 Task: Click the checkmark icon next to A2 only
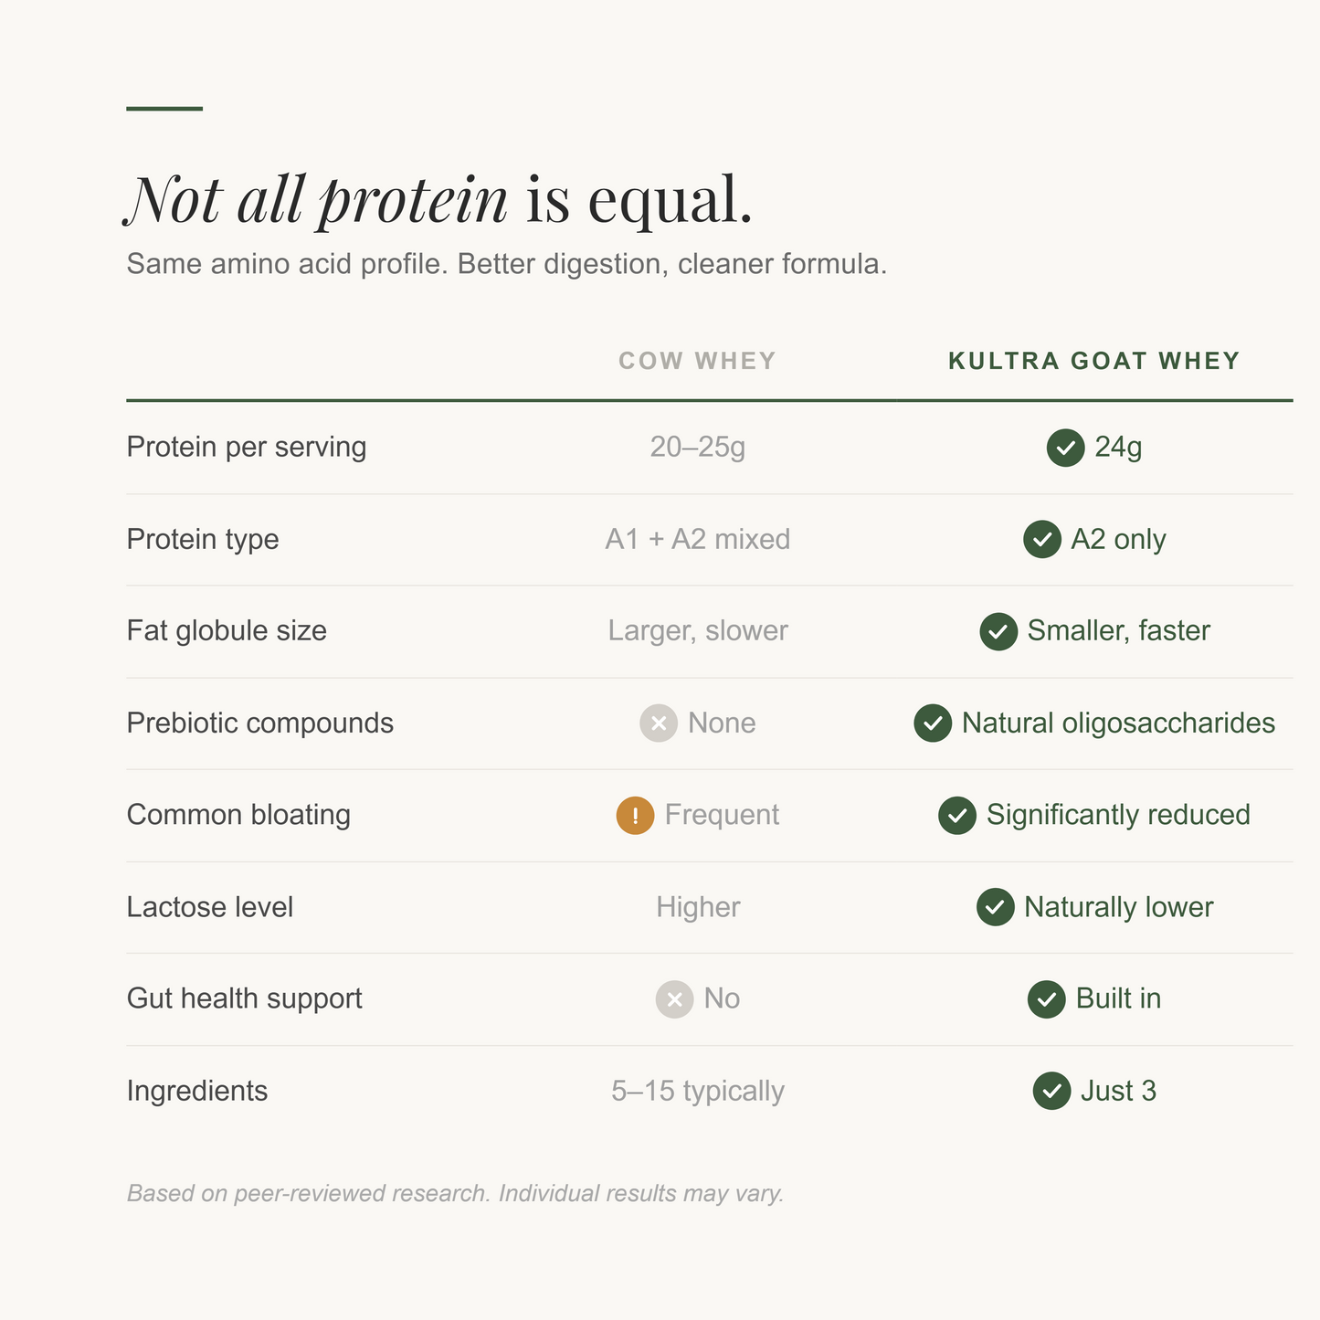coord(1041,539)
